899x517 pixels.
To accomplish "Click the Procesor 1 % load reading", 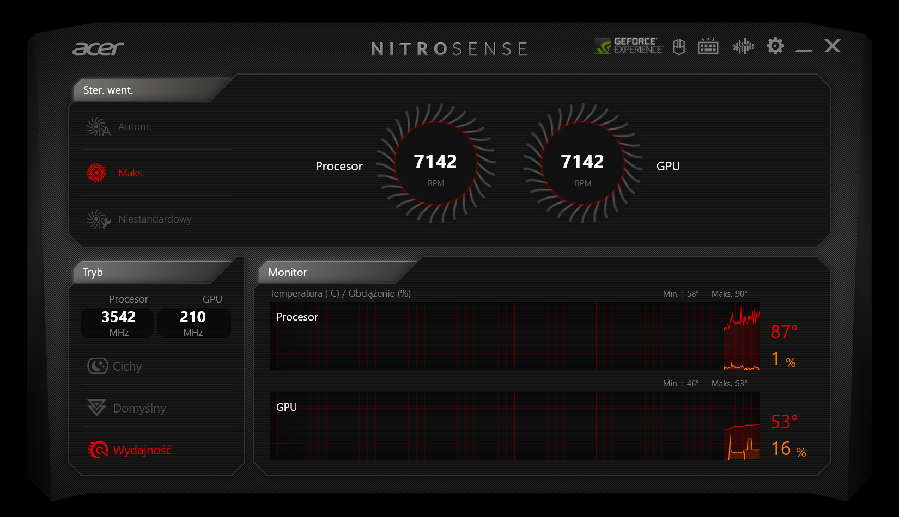I will click(783, 359).
